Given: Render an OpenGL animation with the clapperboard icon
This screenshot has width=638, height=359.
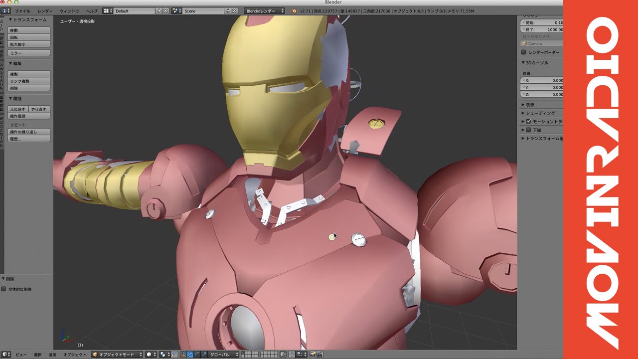Looking at the screenshot, I should [319, 355].
